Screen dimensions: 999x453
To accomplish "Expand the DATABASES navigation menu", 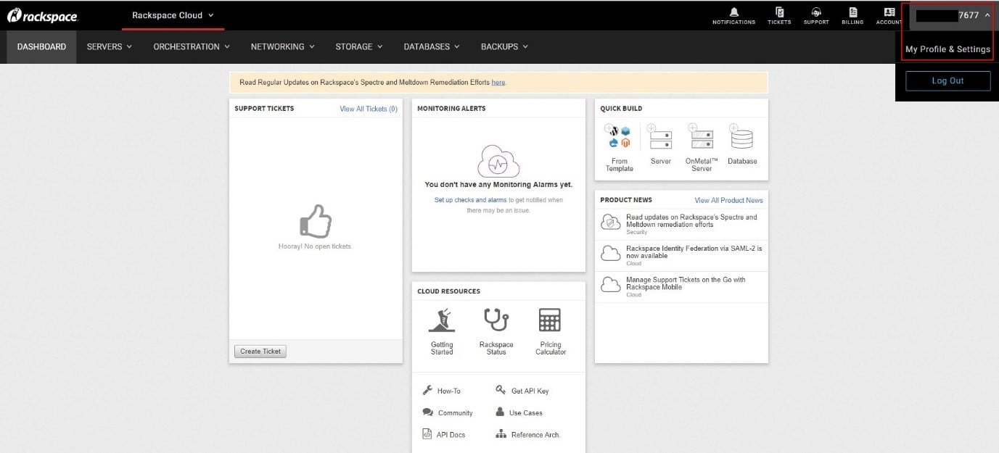I will pyautogui.click(x=431, y=46).
